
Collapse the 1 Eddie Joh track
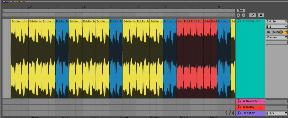pyautogui.click(x=239, y=21)
